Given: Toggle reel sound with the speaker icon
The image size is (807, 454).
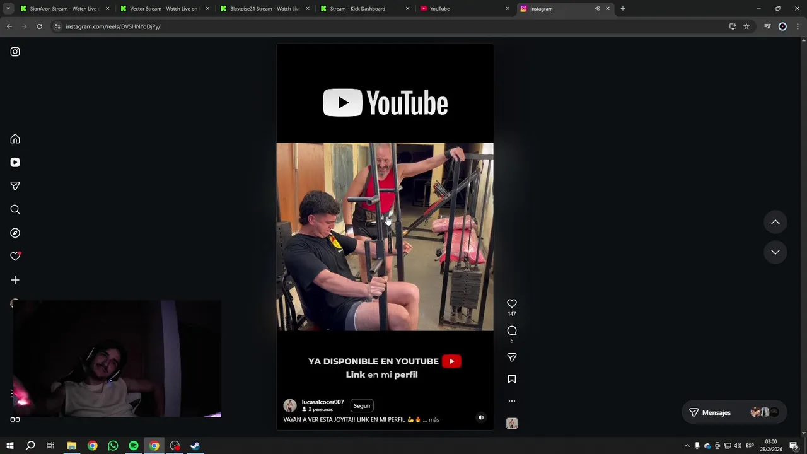Looking at the screenshot, I should [x=481, y=417].
